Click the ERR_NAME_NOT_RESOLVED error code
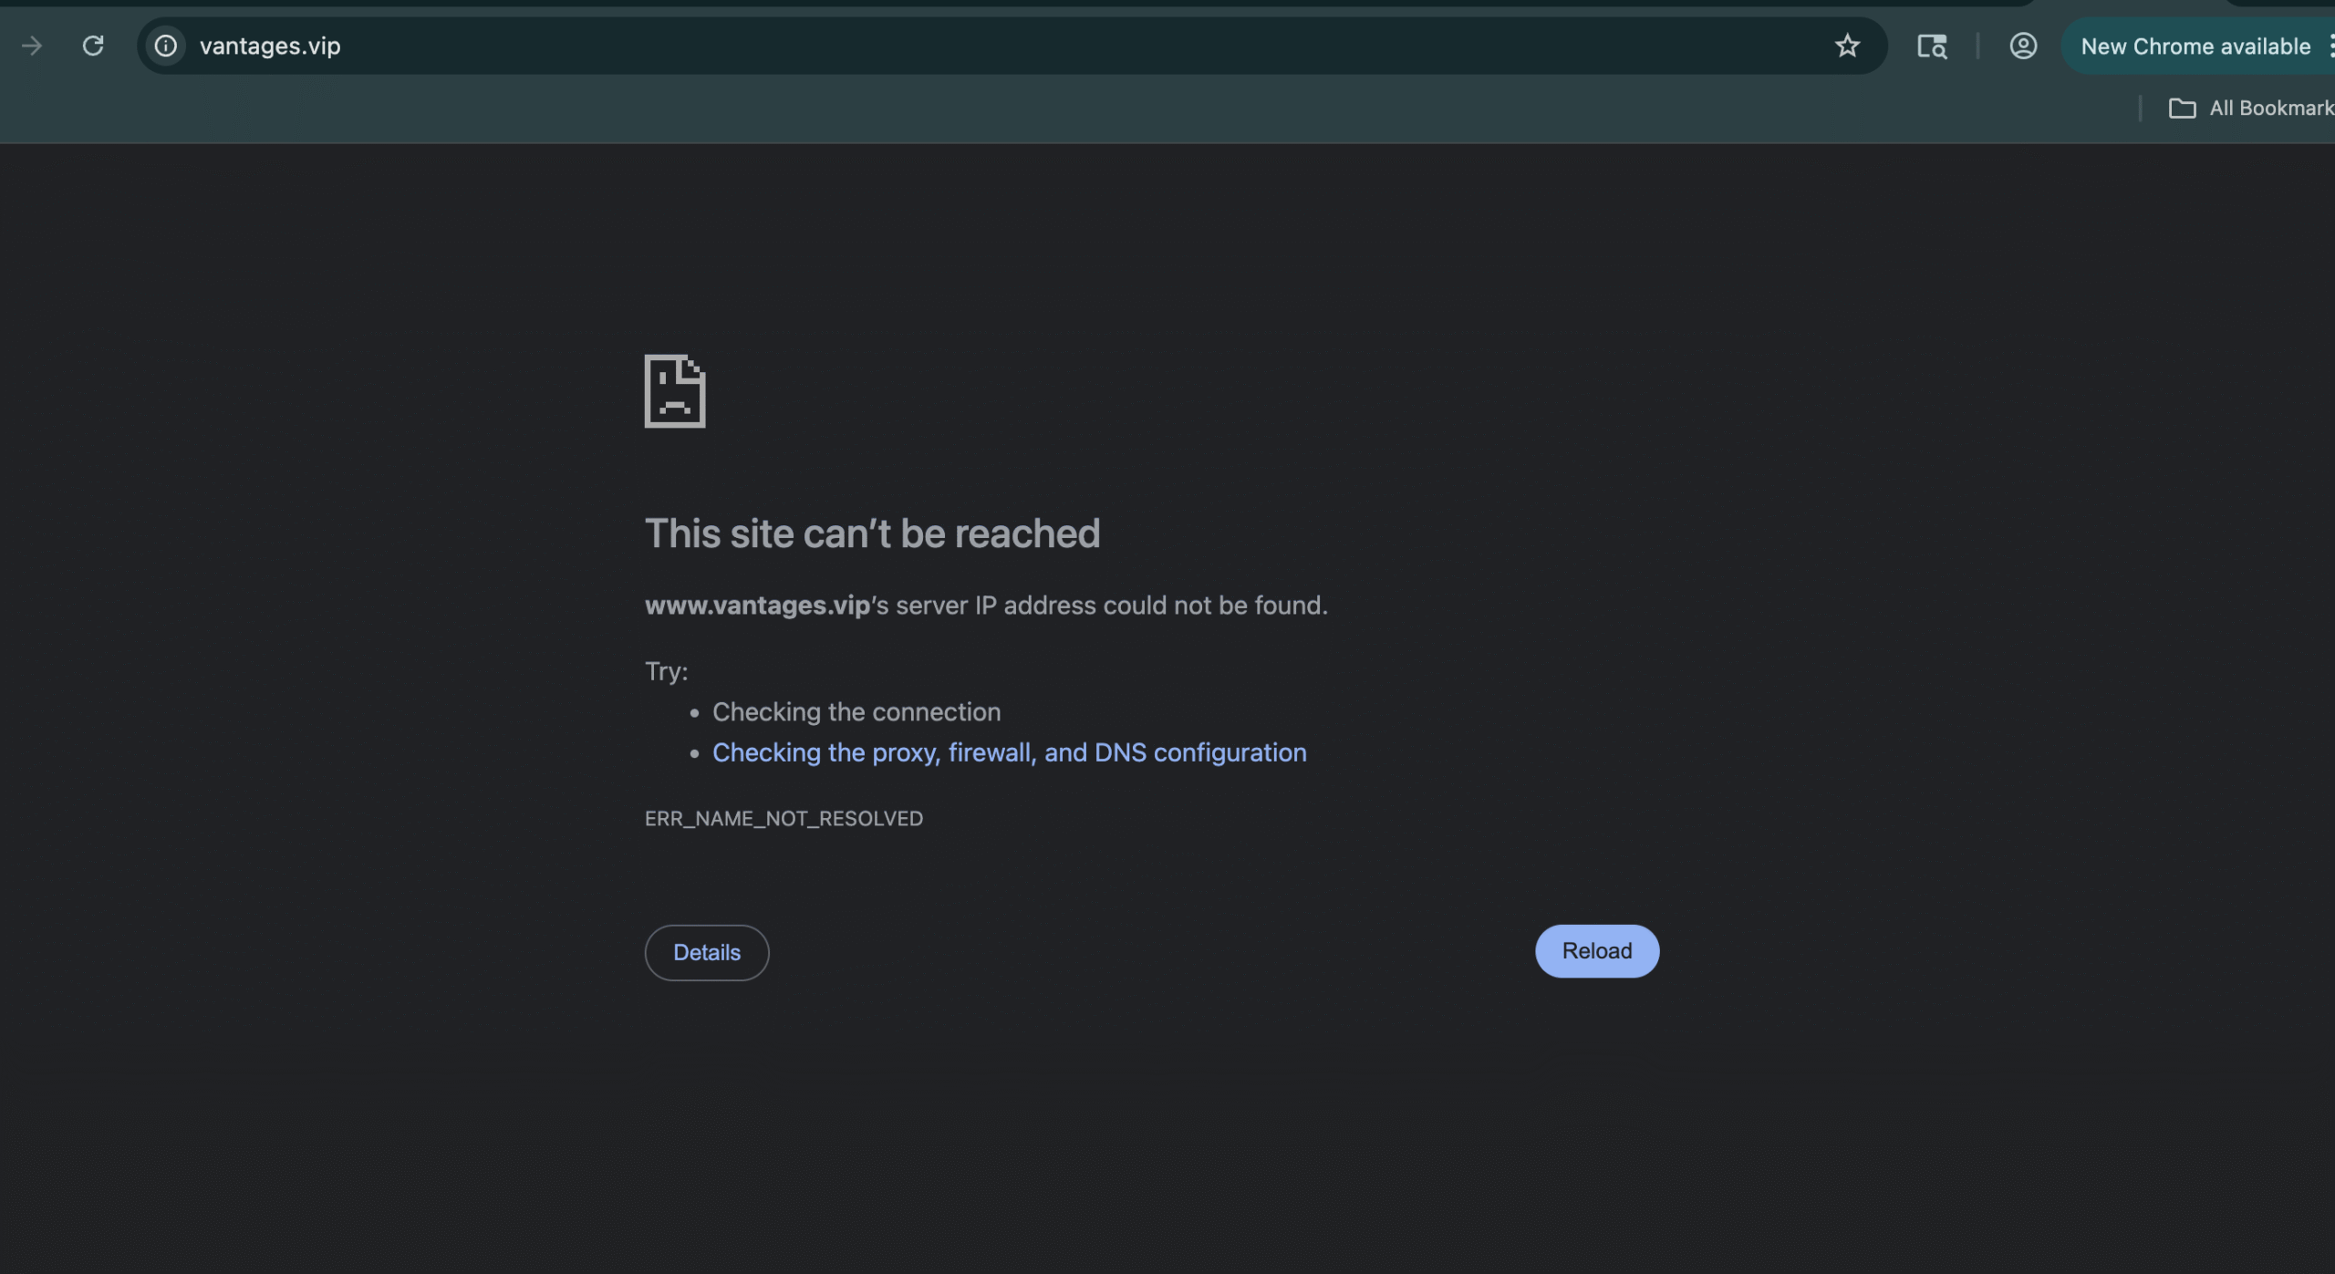This screenshot has width=2335, height=1274. [784, 819]
